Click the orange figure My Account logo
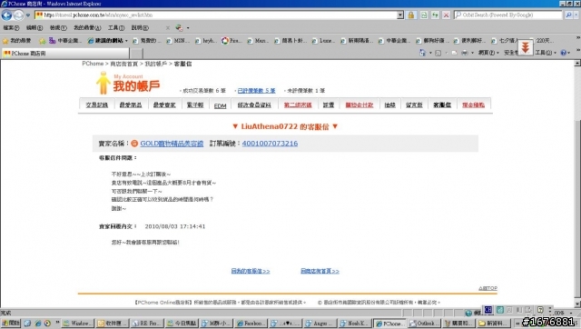The height and width of the screenshot is (329, 581). (103, 83)
